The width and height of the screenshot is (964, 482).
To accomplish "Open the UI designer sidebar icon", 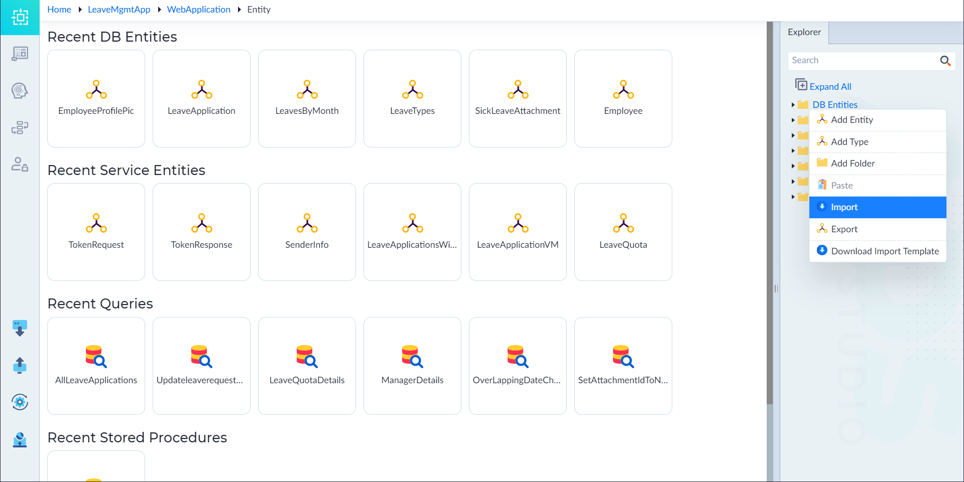I will 20,54.
